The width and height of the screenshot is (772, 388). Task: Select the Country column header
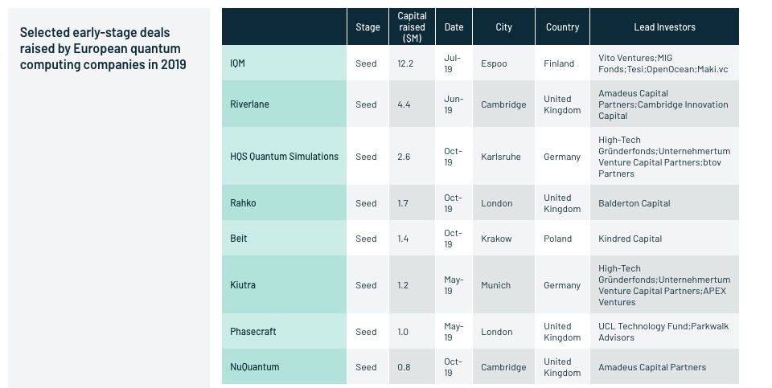[562, 27]
